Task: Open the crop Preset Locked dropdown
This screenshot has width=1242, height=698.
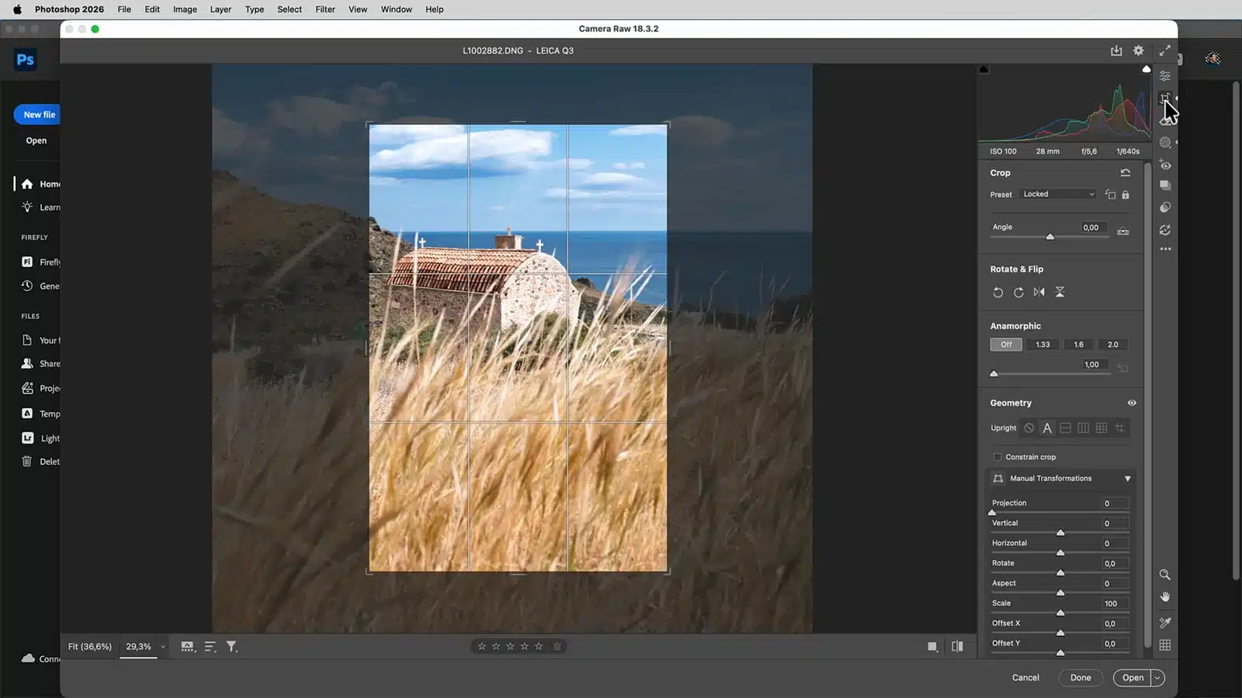Action: [x=1058, y=194]
